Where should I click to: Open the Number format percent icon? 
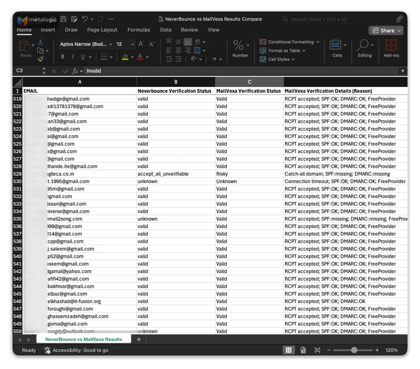pos(238,45)
